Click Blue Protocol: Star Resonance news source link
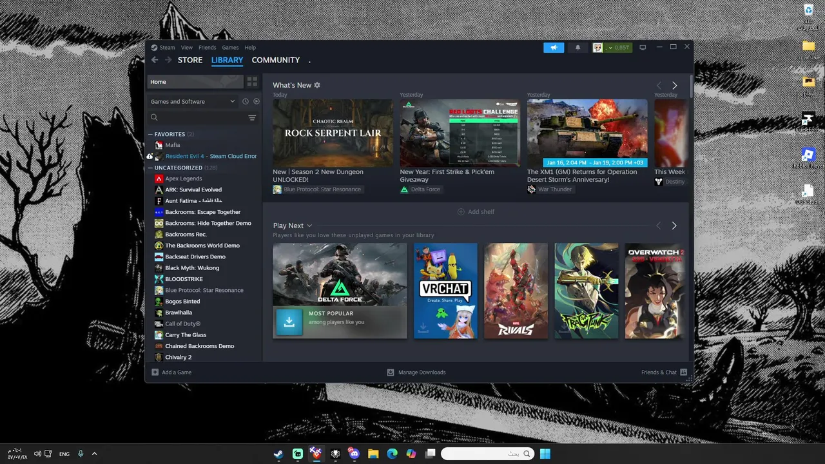The width and height of the screenshot is (825, 464). tap(317, 189)
